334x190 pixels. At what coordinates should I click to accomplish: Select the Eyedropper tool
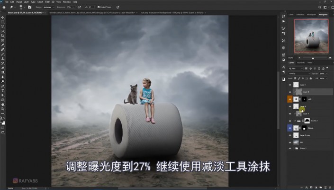point(2,45)
